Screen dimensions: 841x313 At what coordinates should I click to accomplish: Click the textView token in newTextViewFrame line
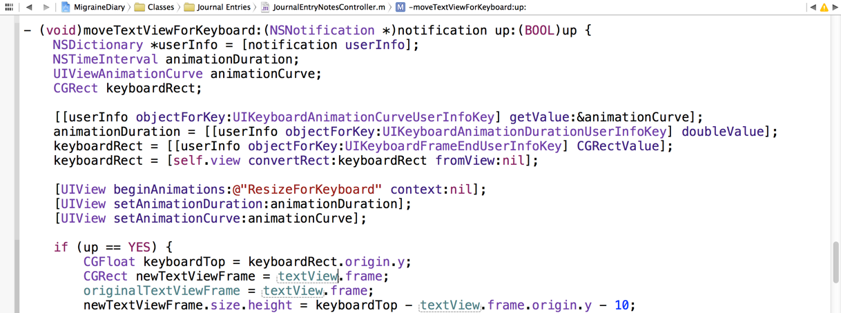click(x=308, y=276)
